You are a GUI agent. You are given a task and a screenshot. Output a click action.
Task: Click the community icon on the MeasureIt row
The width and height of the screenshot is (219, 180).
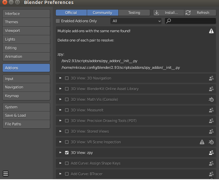click(211, 110)
